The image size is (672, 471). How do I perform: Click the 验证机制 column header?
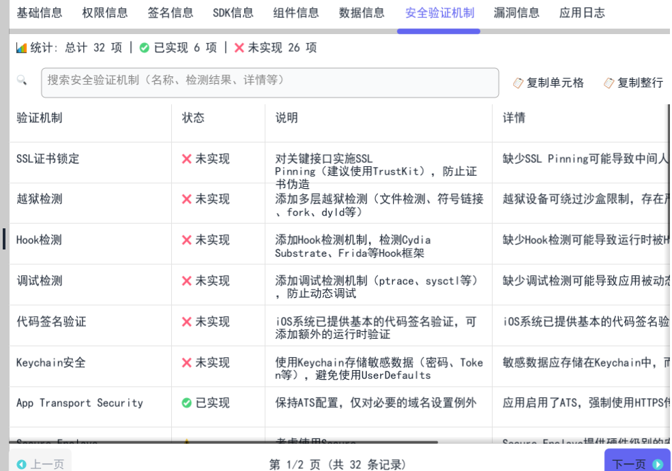pyautogui.click(x=40, y=118)
